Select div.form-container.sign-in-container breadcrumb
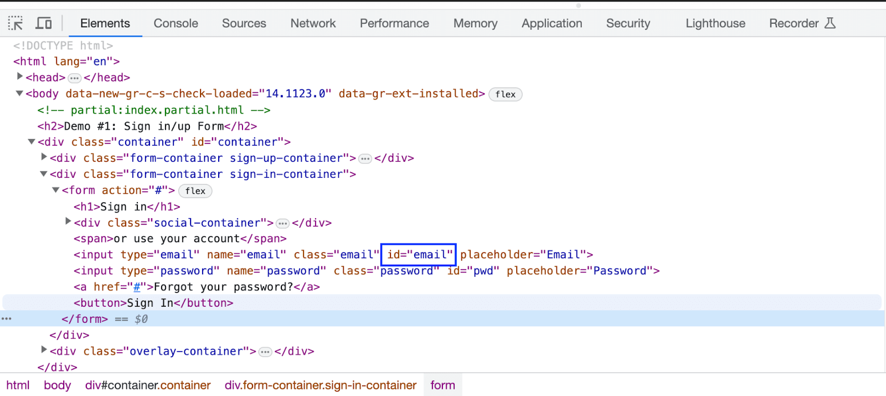886x396 pixels. [x=321, y=385]
